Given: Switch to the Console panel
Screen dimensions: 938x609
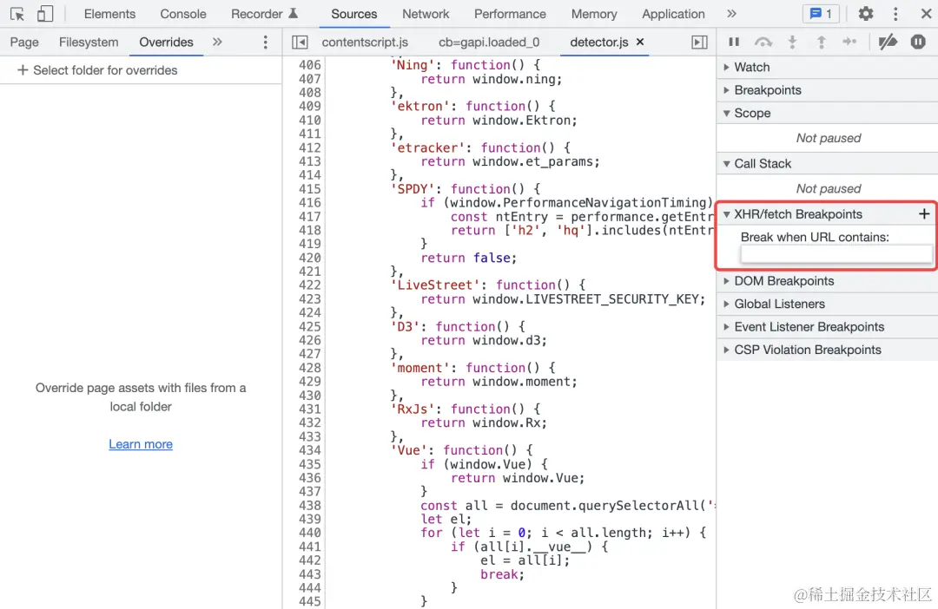Looking at the screenshot, I should (x=183, y=14).
